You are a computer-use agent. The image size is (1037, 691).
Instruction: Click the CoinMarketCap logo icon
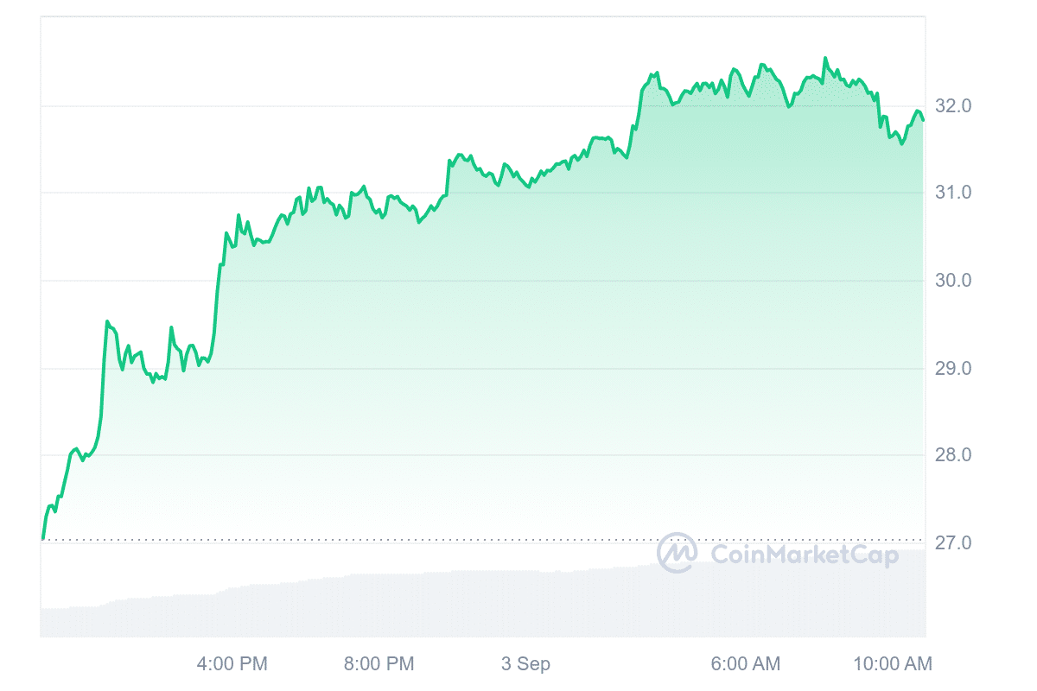[x=678, y=553]
